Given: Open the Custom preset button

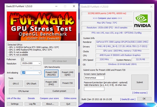Looking at the screenshot, I should point(59,91).
